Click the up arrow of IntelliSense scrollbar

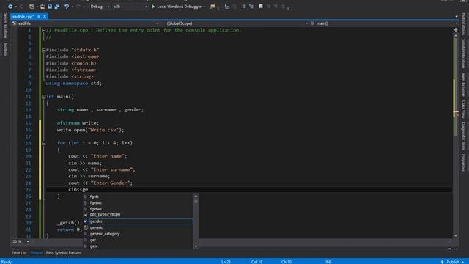196,197
